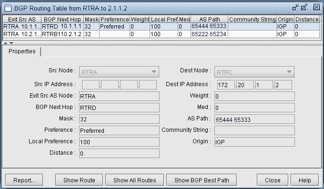This screenshot has height=189, width=324.
Task: Click third octet of Src IP Address
Action: pos(129,85)
